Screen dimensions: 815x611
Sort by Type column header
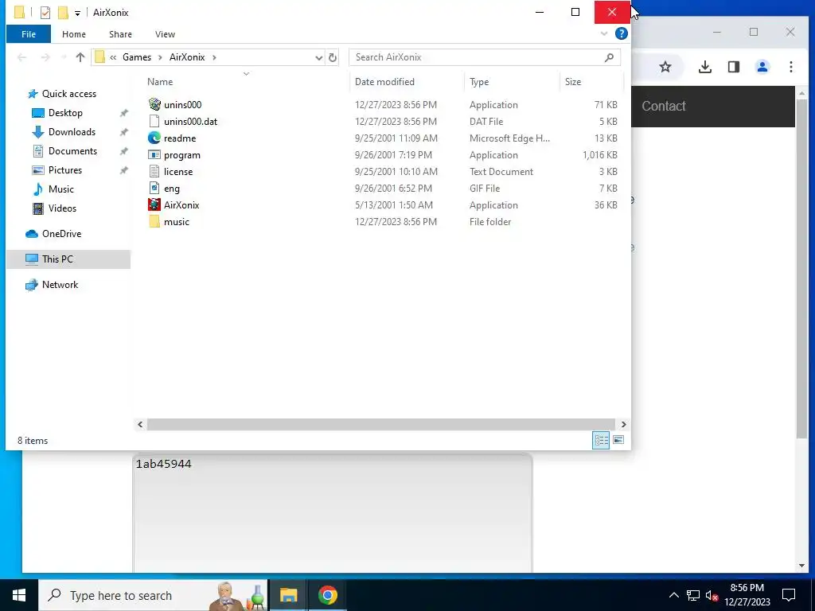point(478,82)
